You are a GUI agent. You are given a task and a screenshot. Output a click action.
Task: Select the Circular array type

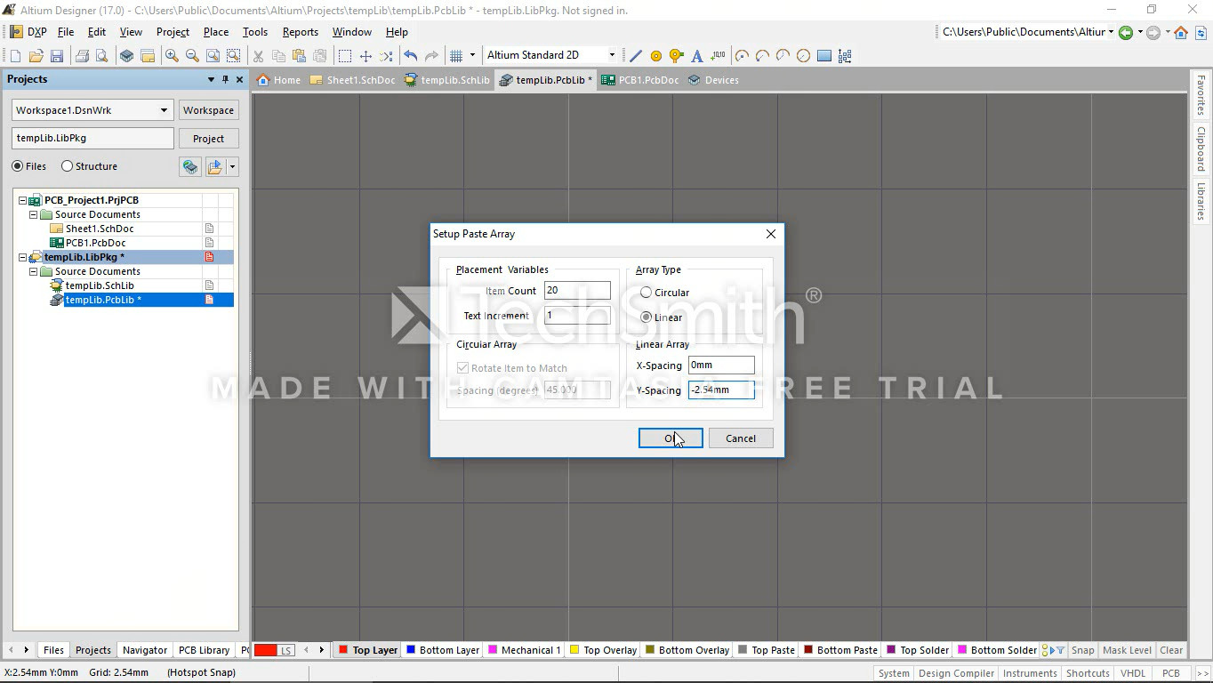[x=647, y=293]
